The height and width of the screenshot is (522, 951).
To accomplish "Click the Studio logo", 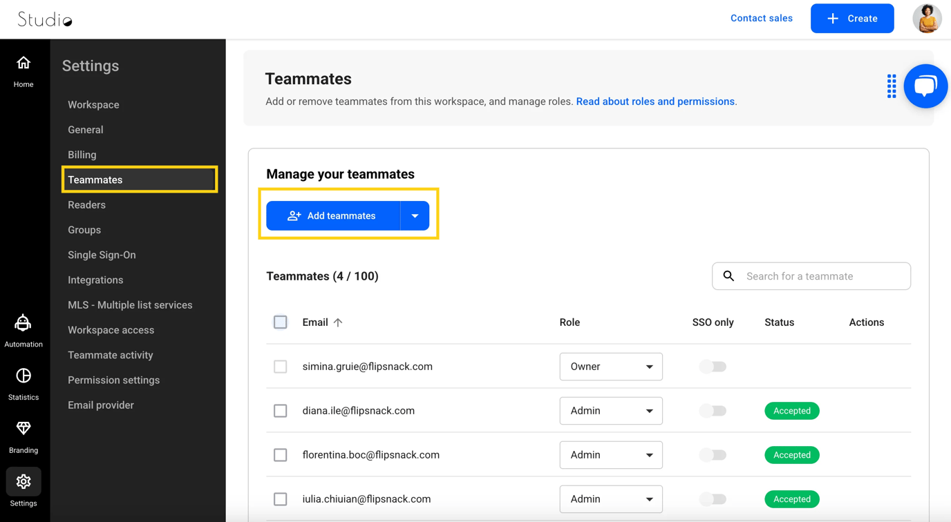I will [x=45, y=19].
